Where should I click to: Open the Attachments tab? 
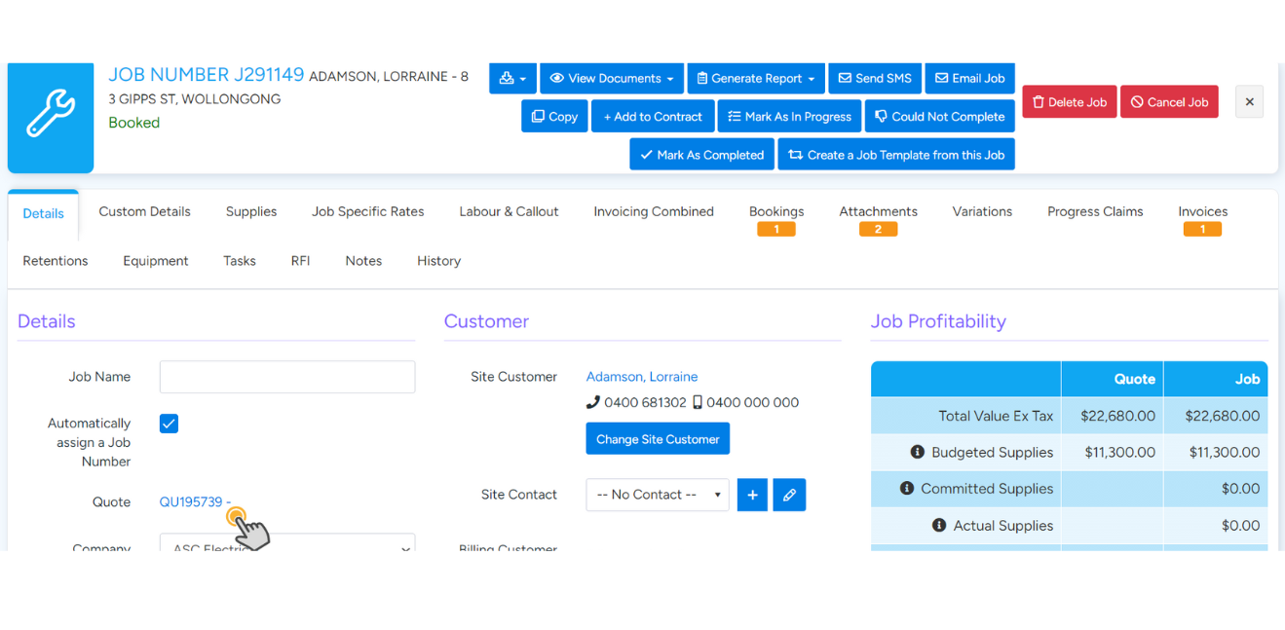point(878,211)
